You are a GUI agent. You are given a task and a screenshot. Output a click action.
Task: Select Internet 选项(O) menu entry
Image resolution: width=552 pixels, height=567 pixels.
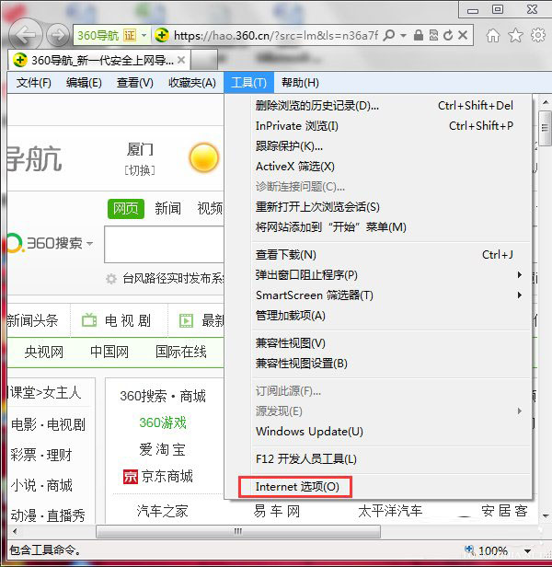click(296, 486)
